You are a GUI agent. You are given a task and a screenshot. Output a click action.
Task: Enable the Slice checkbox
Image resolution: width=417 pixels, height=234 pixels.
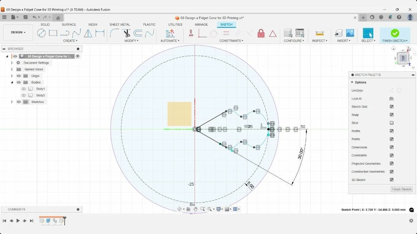coord(392,123)
